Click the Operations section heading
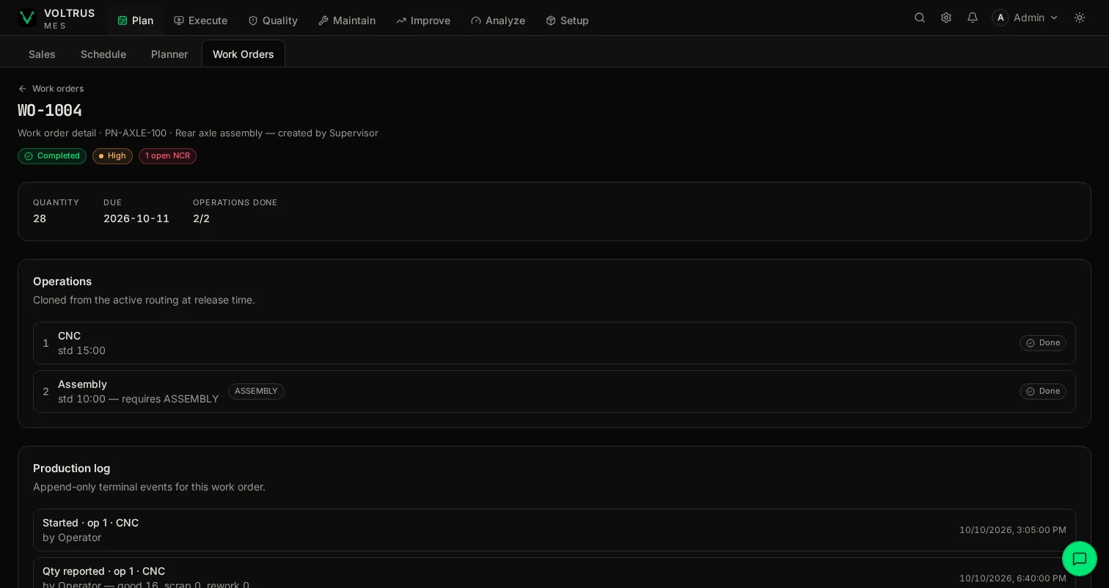Image resolution: width=1109 pixels, height=588 pixels. tap(62, 282)
